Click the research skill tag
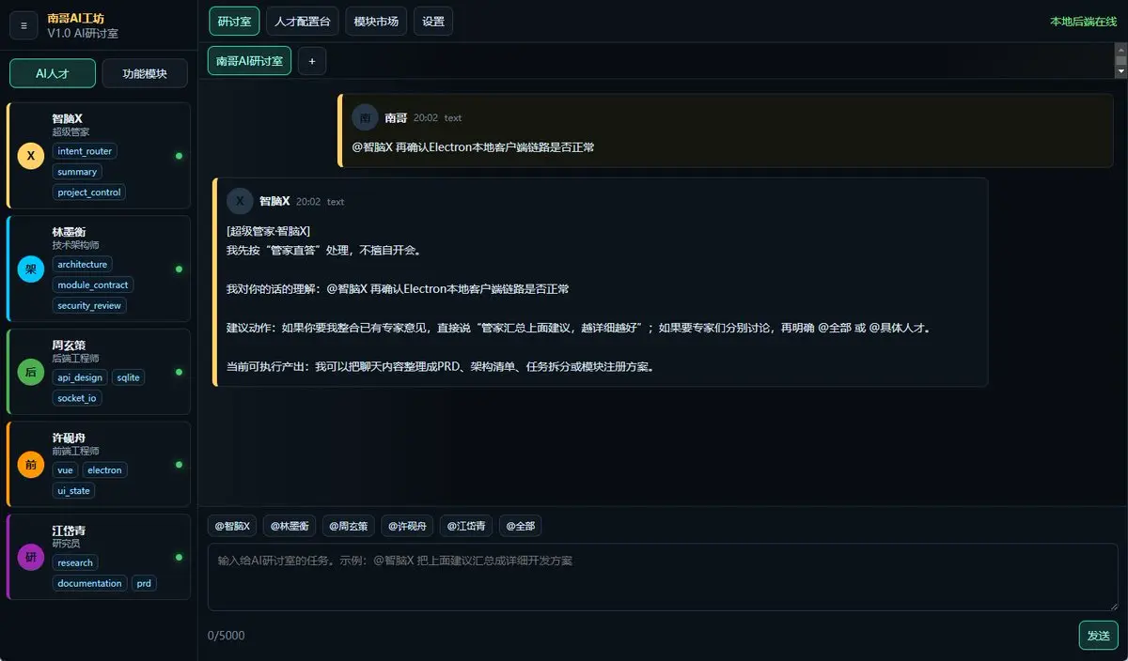The image size is (1128, 661). [x=75, y=563]
